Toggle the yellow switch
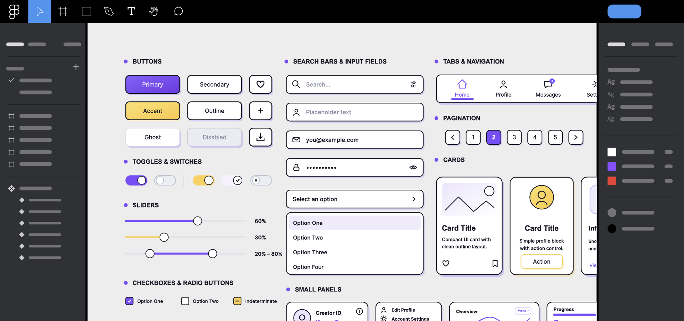Viewport: 684px width, 321px height. click(203, 180)
